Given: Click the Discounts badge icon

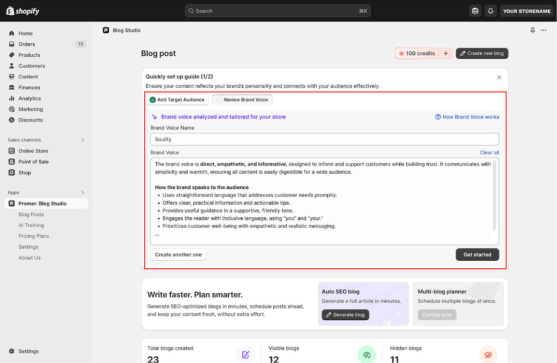Looking at the screenshot, I should [12, 120].
